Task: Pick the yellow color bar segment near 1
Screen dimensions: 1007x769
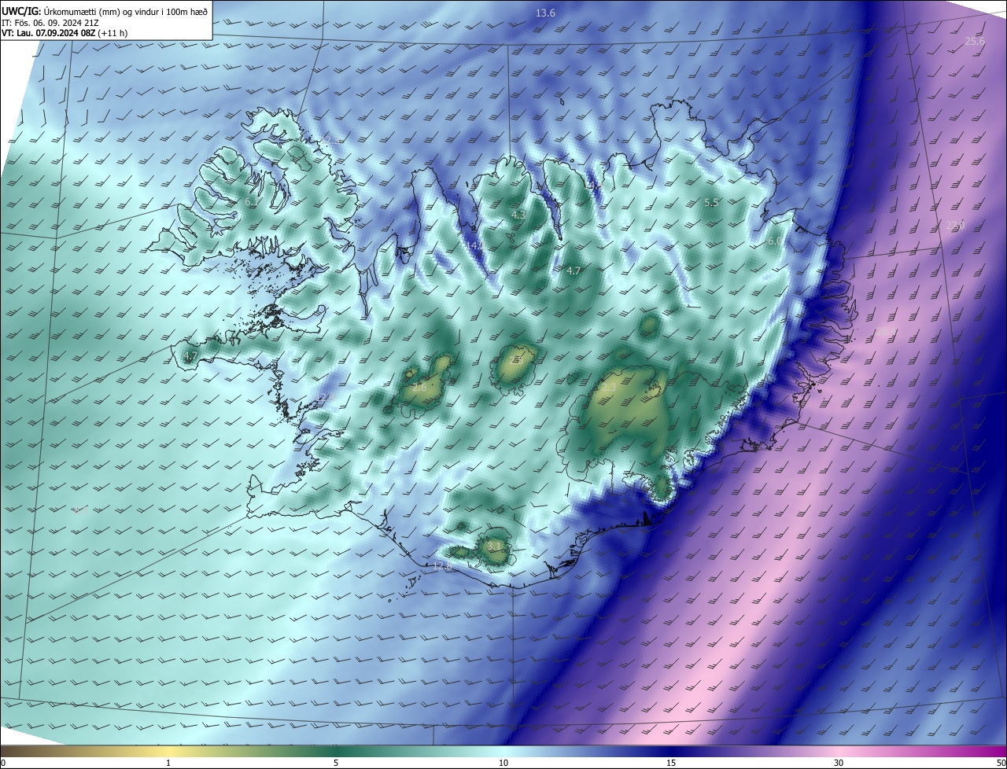Action: [x=168, y=751]
